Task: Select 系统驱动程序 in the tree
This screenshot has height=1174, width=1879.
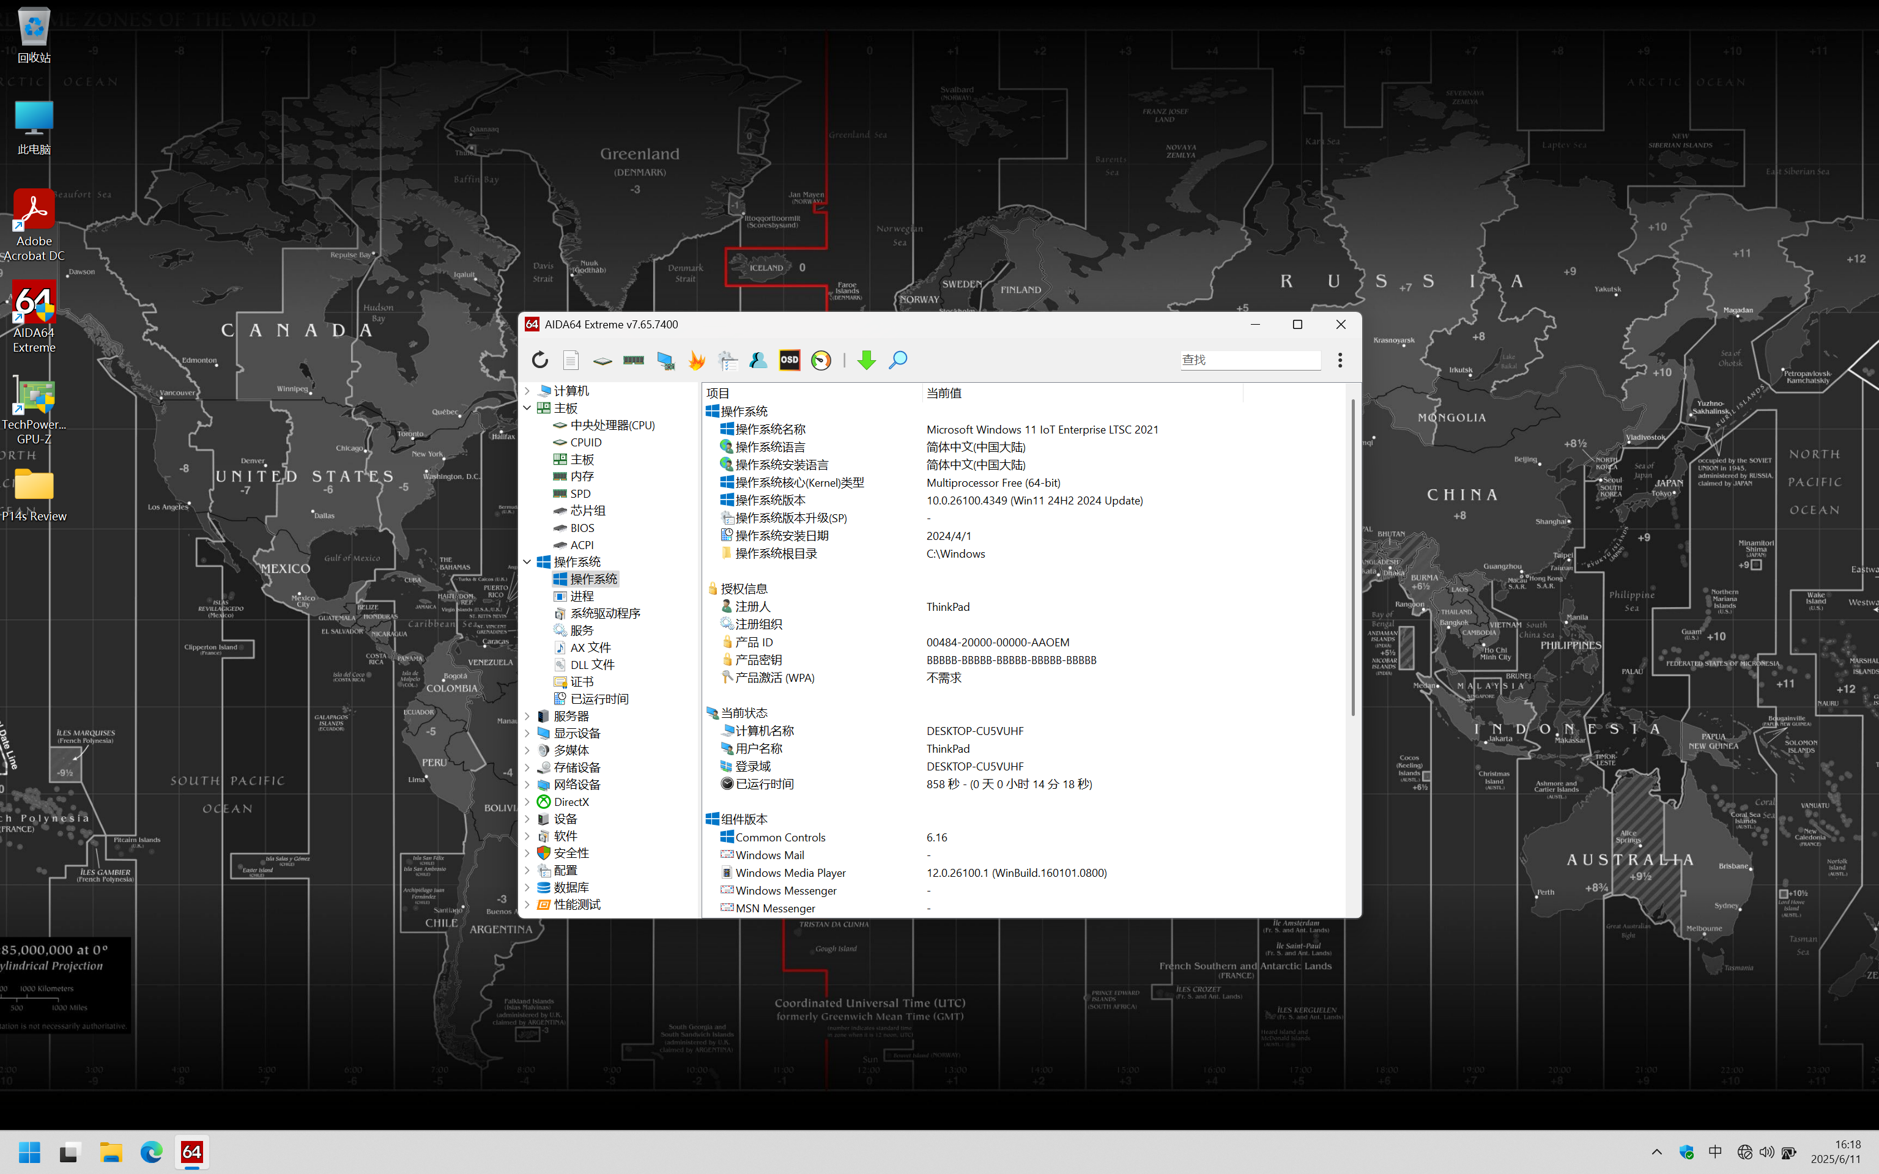Action: point(597,613)
